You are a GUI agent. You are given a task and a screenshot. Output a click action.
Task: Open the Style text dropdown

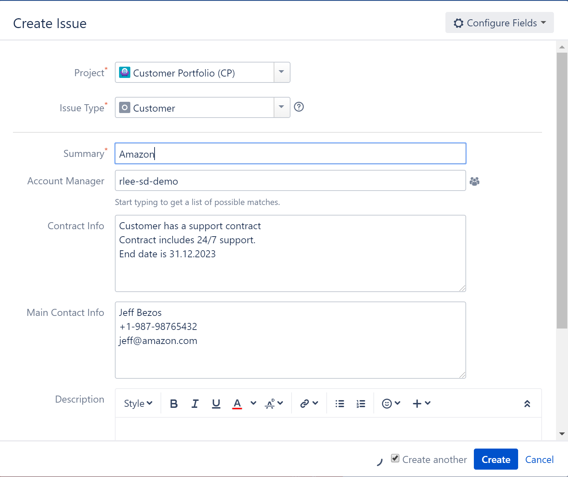pos(138,404)
